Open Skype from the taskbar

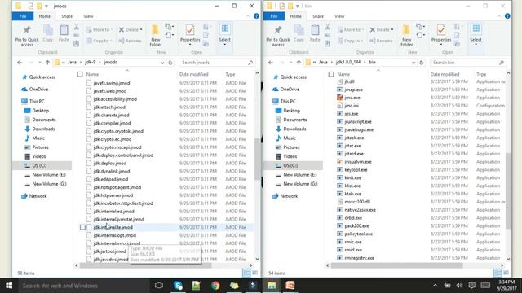tap(178, 286)
